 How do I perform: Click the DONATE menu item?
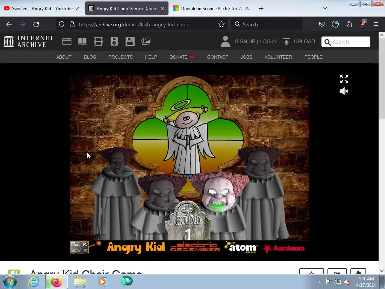(182, 57)
